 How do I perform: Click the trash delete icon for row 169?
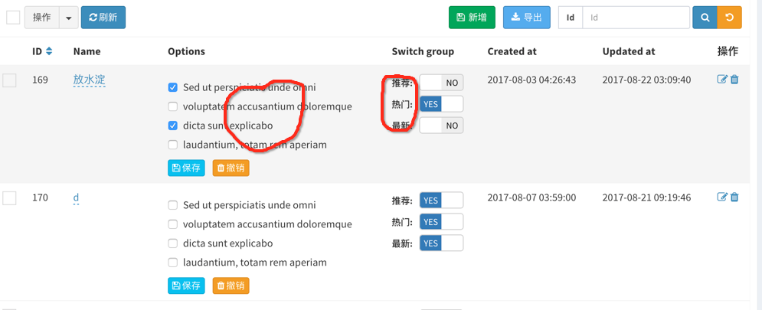(734, 79)
